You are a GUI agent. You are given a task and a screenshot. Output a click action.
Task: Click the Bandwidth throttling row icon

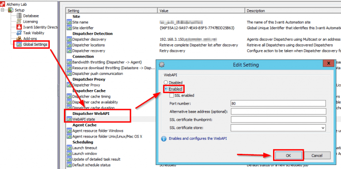click(69, 62)
